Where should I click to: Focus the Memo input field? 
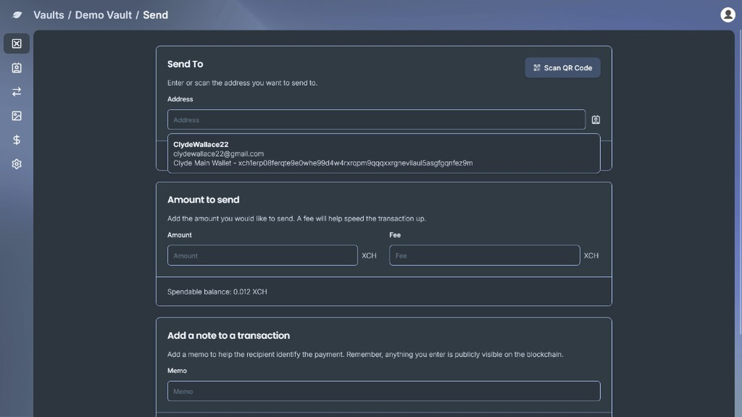(x=384, y=391)
